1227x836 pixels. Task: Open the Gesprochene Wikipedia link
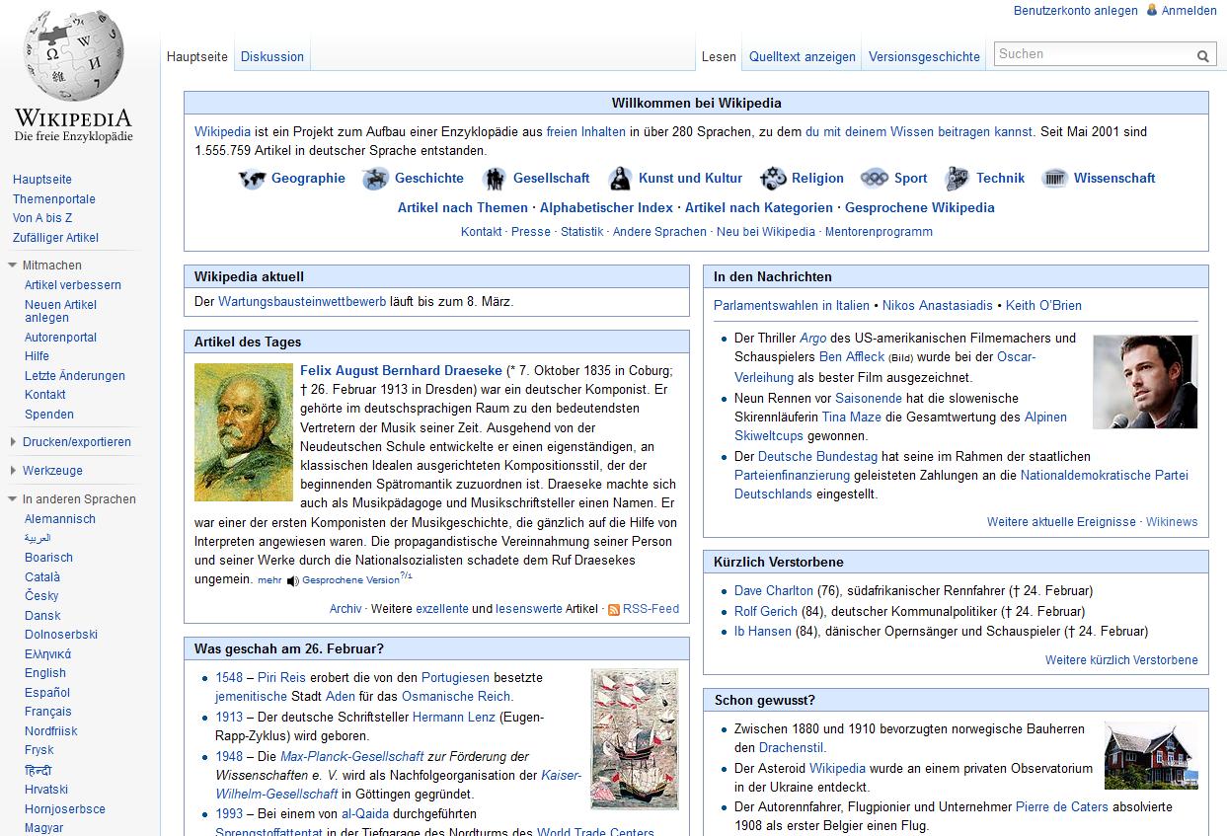920,208
